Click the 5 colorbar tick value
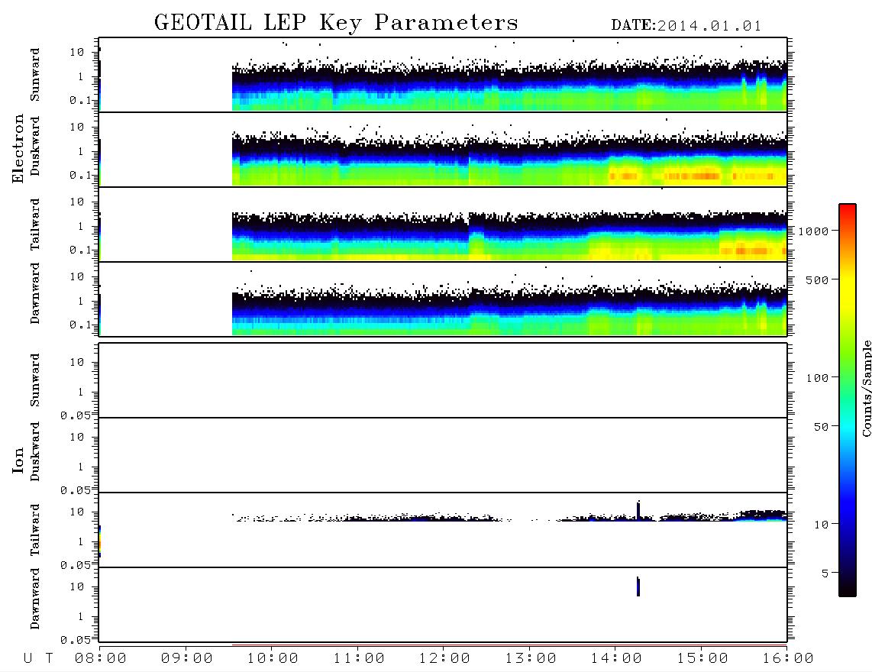 (x=825, y=573)
